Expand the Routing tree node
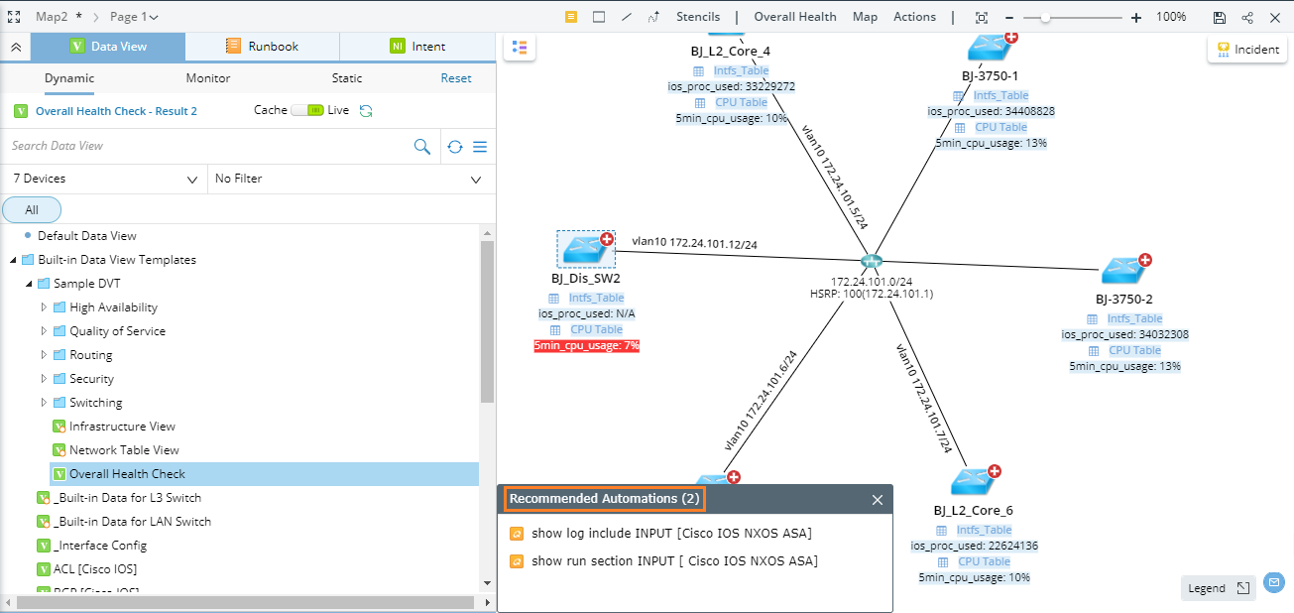This screenshot has width=1294, height=613. tap(44, 354)
